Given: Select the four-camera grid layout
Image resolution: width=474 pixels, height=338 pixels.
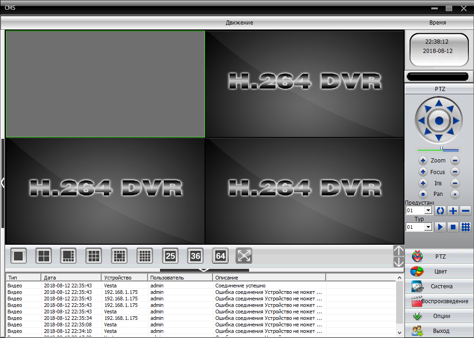Looking at the screenshot, I should (x=44, y=255).
